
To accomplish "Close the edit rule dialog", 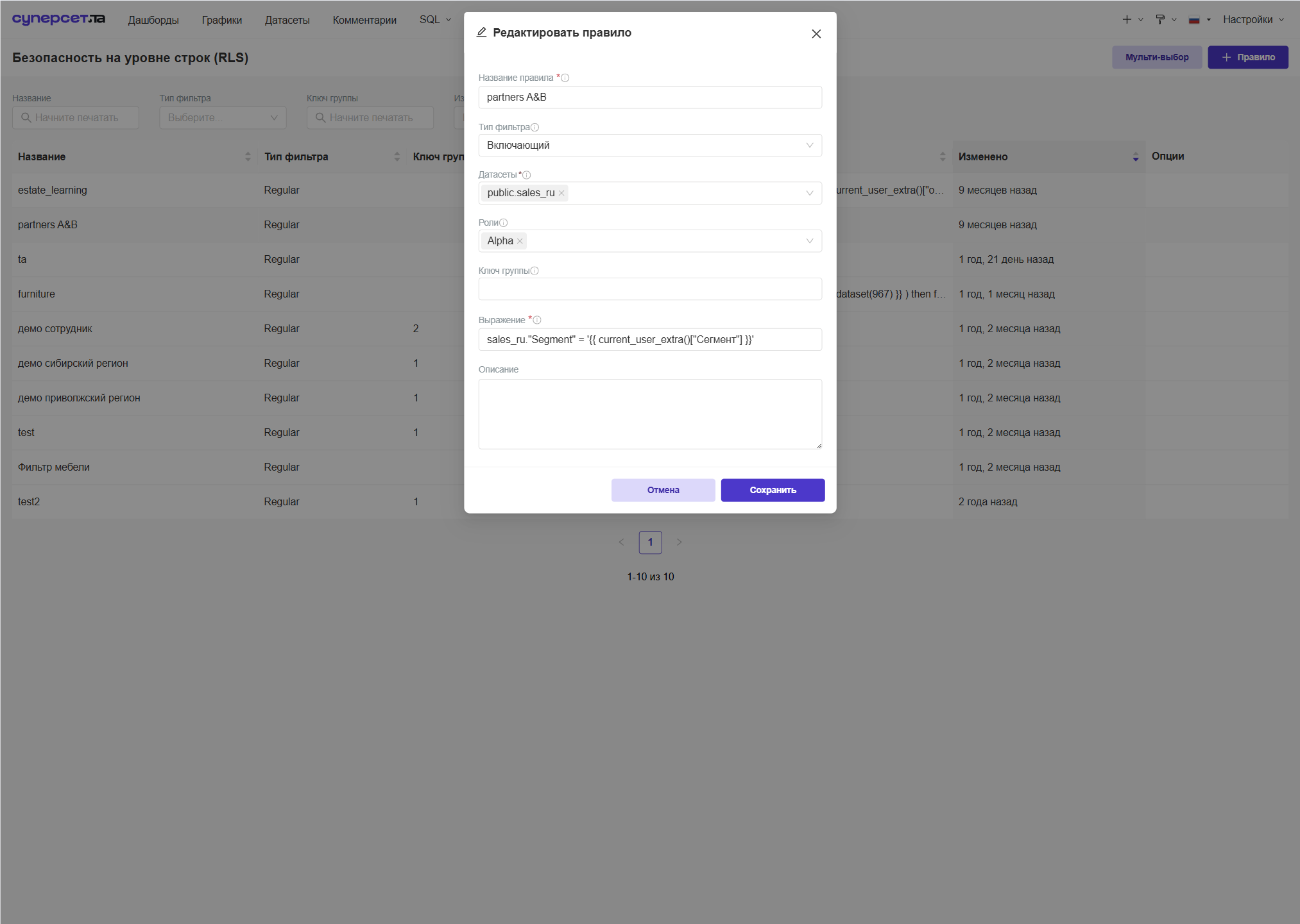I will tap(816, 34).
